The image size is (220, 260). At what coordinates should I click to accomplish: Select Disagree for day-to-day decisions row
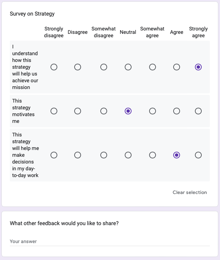(x=78, y=155)
